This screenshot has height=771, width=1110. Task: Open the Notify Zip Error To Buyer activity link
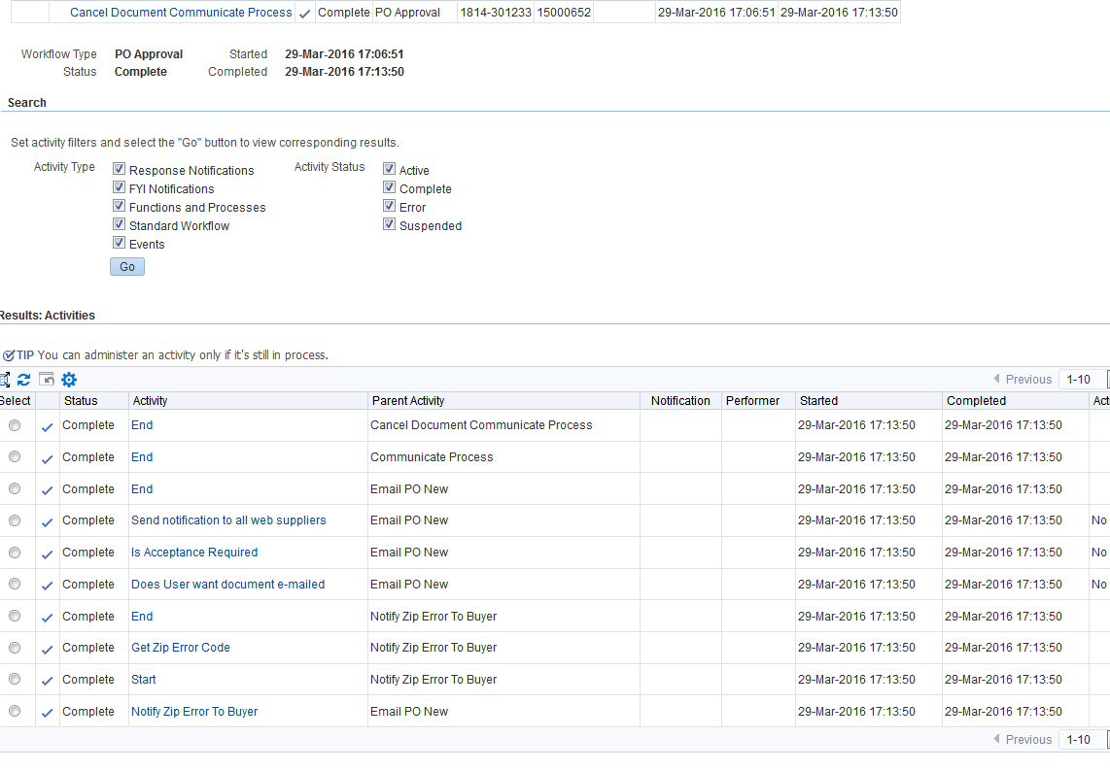(194, 712)
